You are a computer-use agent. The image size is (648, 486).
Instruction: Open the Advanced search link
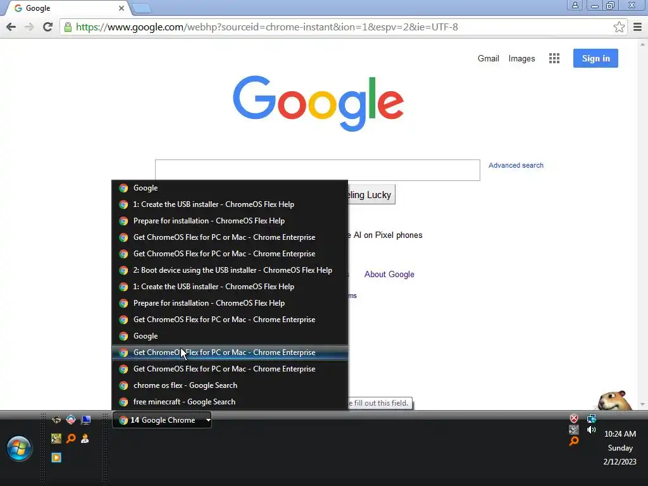[516, 165]
